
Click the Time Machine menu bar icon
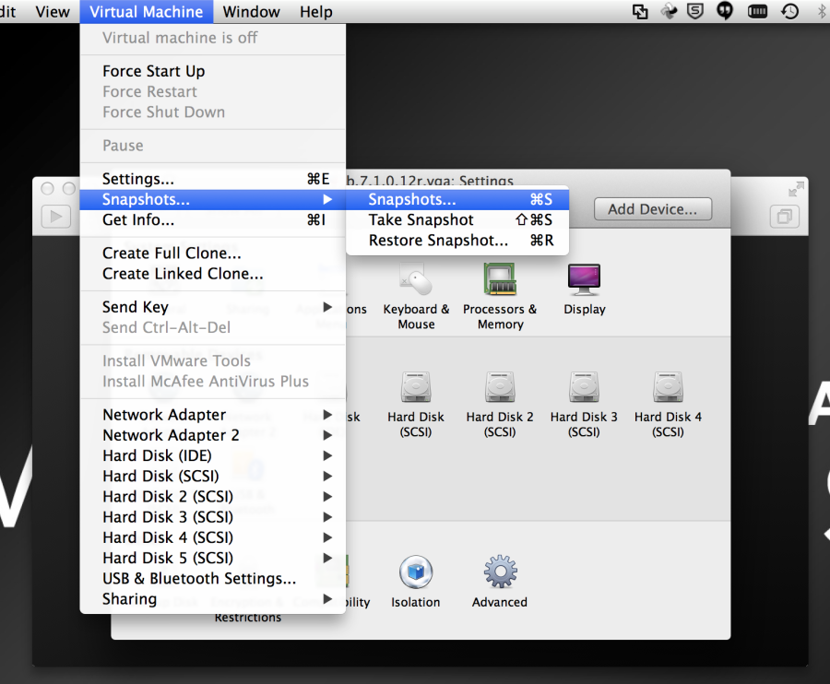pos(790,11)
